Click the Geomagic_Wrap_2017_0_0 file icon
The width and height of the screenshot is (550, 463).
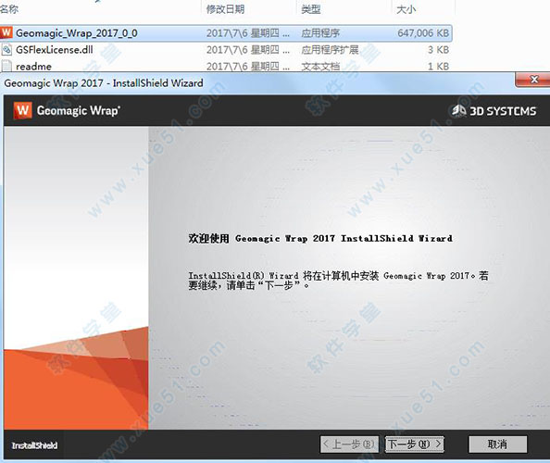click(x=6, y=32)
